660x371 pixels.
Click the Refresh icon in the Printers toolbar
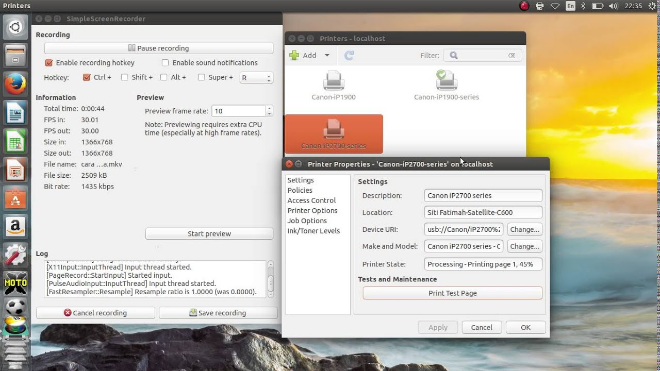point(349,56)
